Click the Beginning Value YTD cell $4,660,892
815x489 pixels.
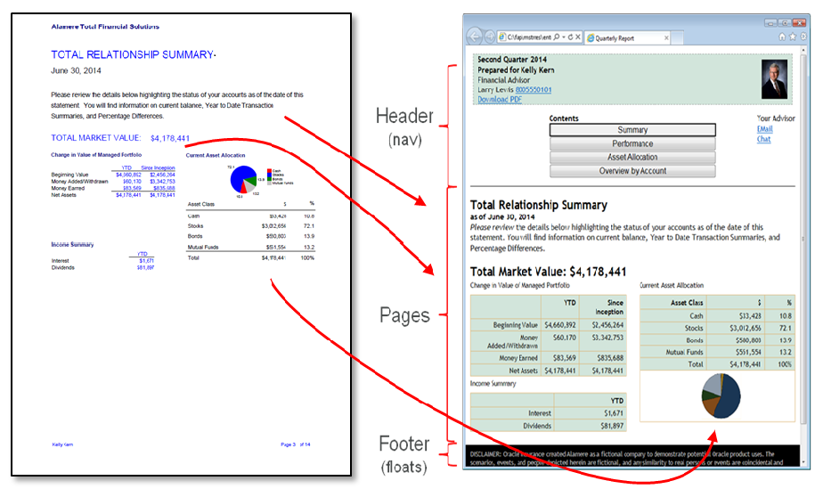point(559,325)
